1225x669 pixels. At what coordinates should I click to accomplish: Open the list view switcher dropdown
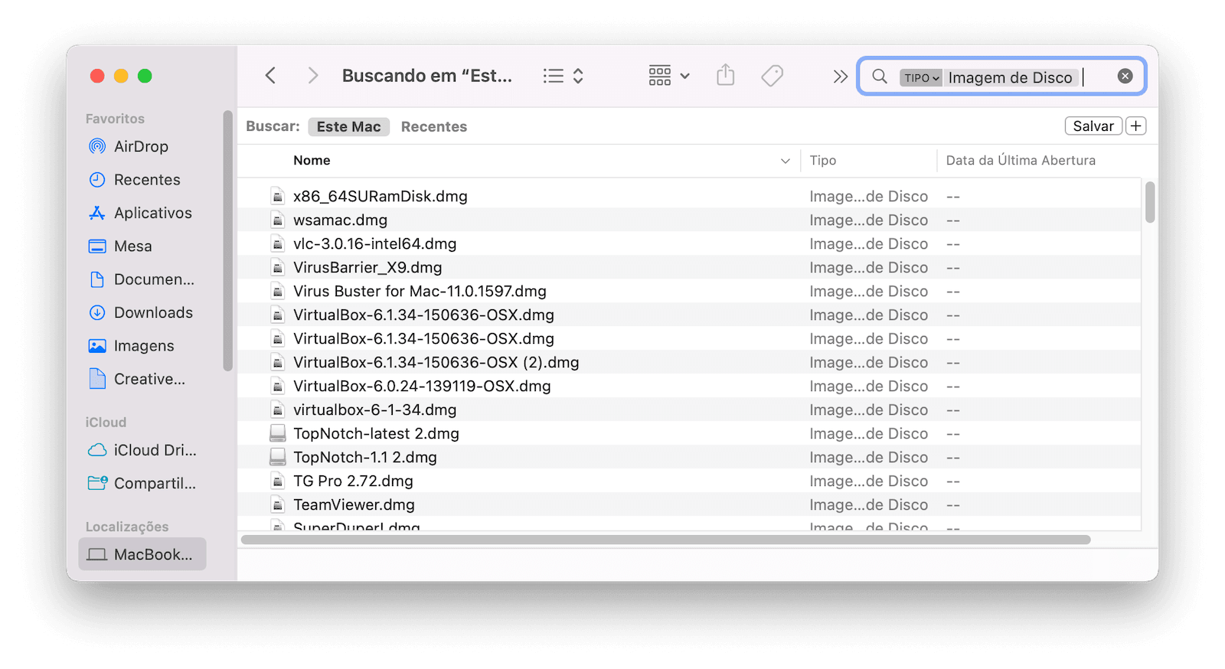click(x=563, y=76)
